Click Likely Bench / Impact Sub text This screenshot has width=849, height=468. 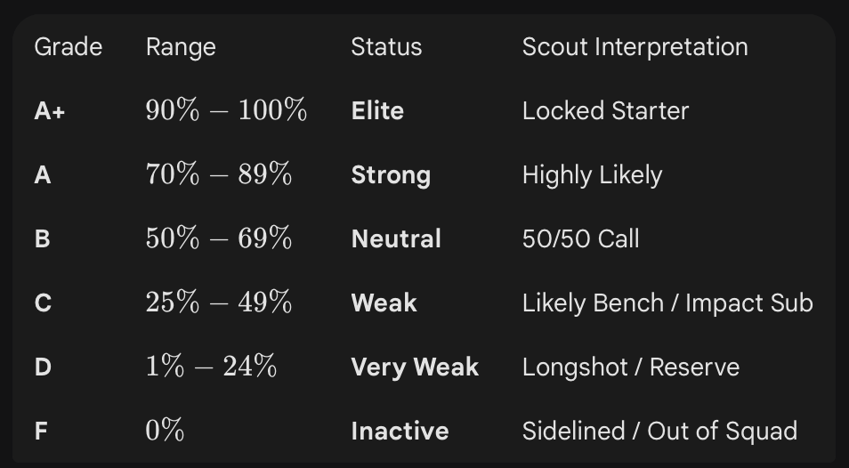coord(667,303)
